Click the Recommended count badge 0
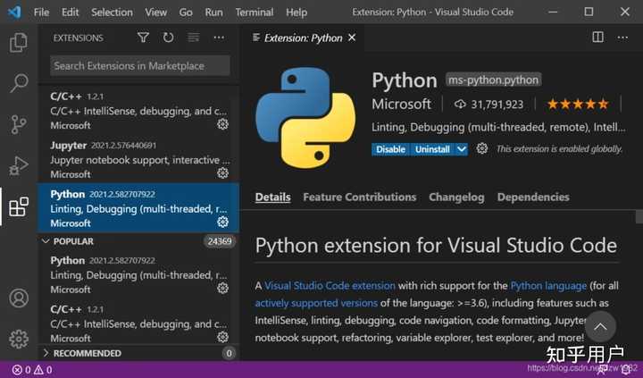Image resolution: width=643 pixels, height=378 pixels. point(229,353)
